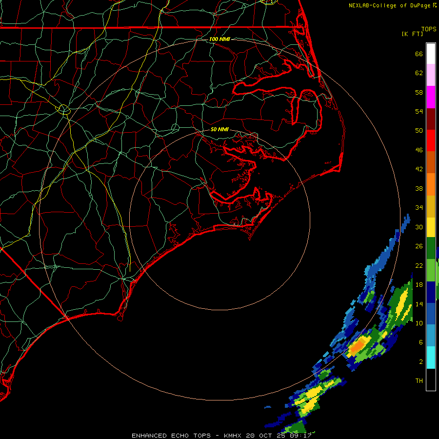Click the legend value 26
439x439 pixels.
coord(419,246)
